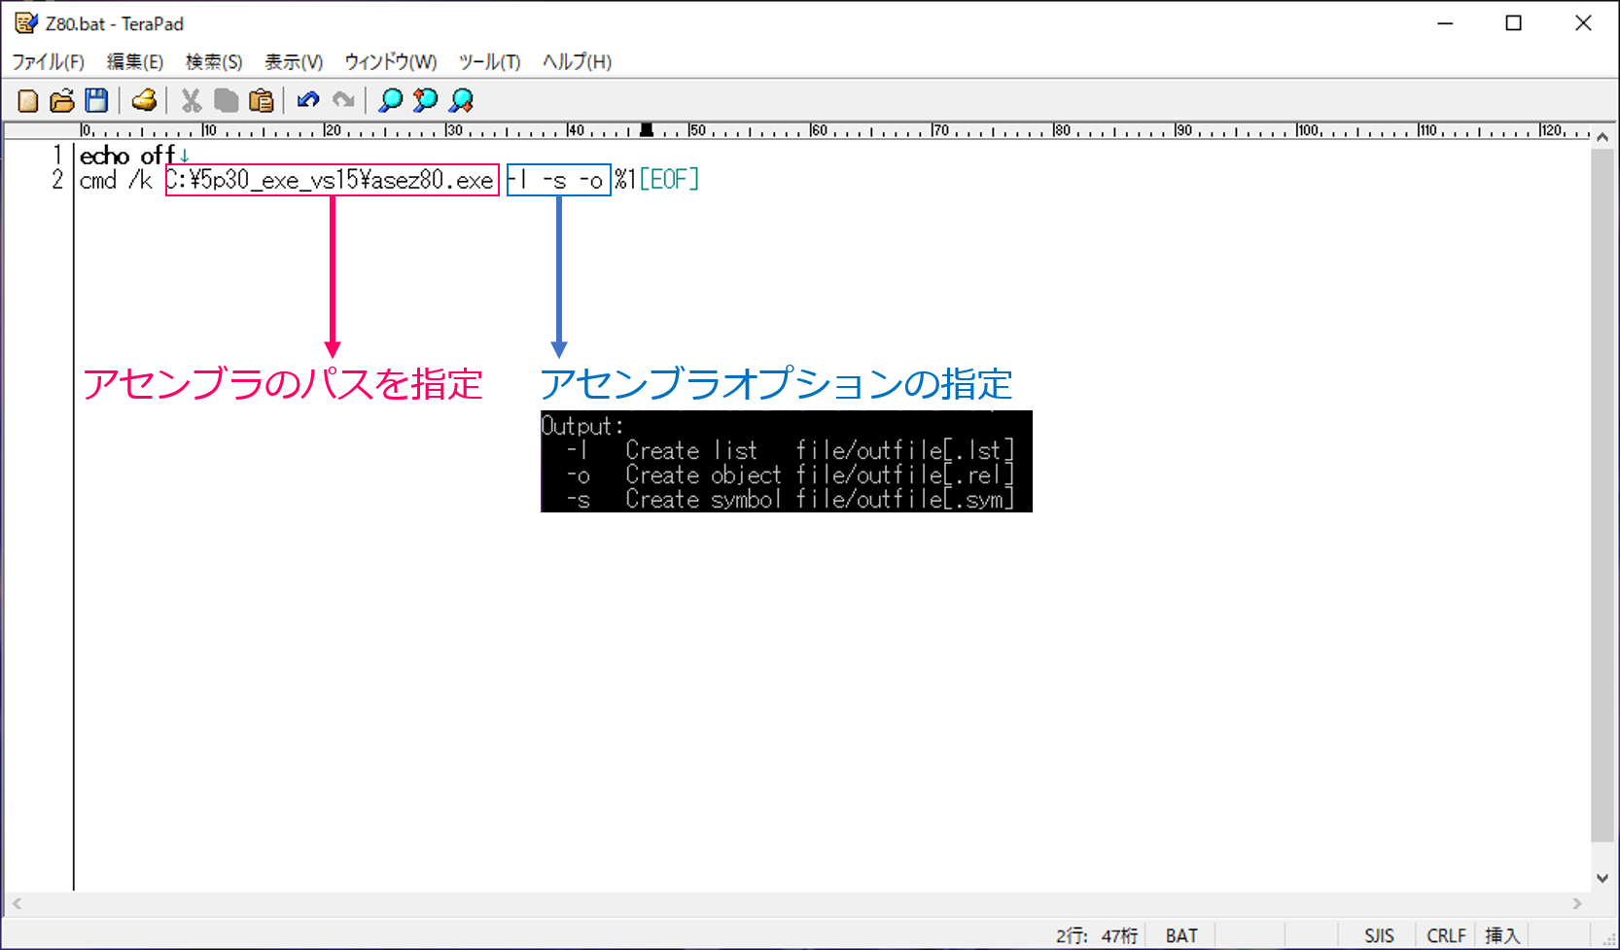
Task: Click the CRLF line-ending indicator
Action: click(1446, 934)
